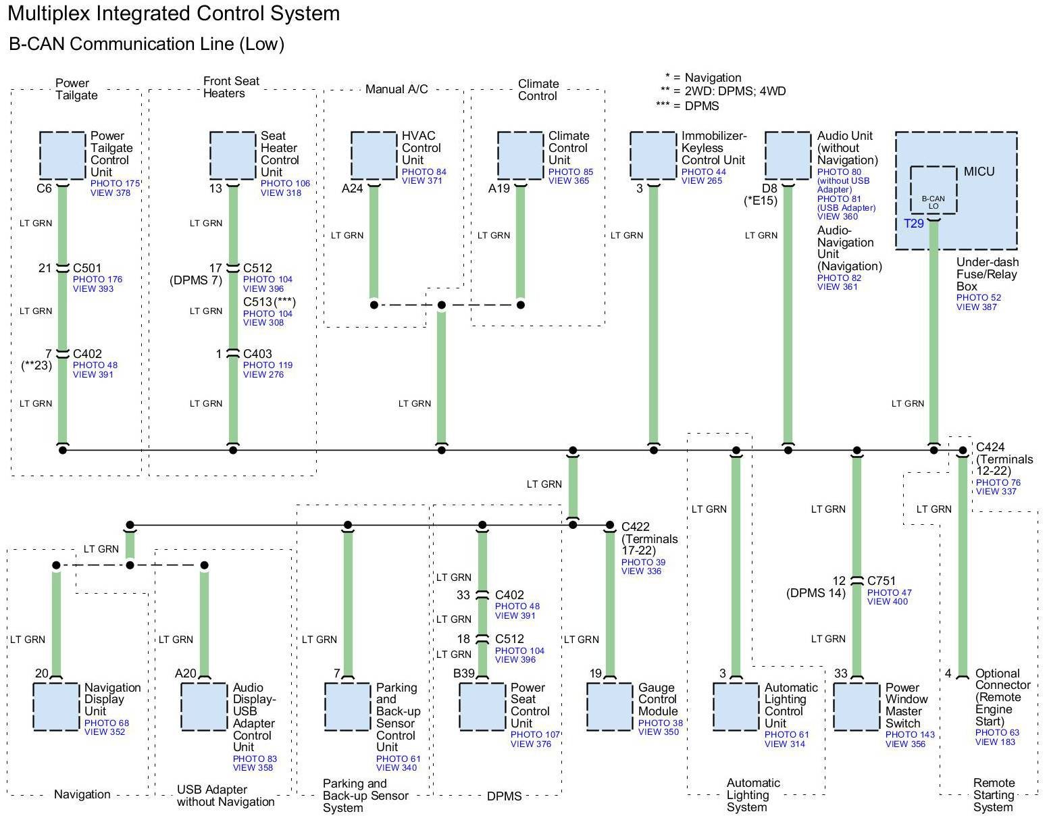1047x820 pixels.
Task: Select the B-CAN LO box inside MICU
Action: (x=933, y=190)
